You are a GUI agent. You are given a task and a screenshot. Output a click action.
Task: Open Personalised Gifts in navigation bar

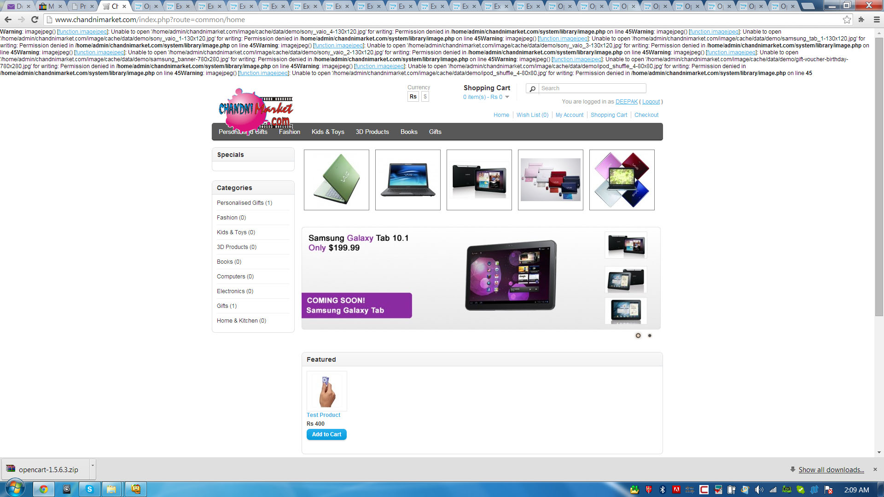[x=243, y=132]
